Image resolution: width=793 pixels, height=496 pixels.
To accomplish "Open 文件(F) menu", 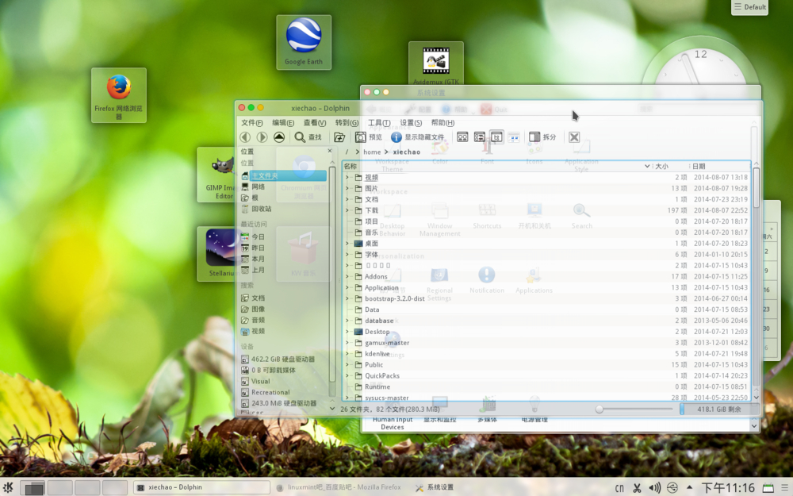I will coord(252,122).
